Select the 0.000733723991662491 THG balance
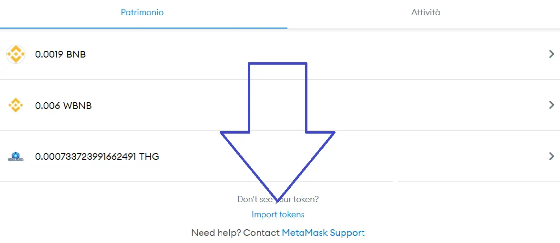560x243 pixels. coord(97,156)
